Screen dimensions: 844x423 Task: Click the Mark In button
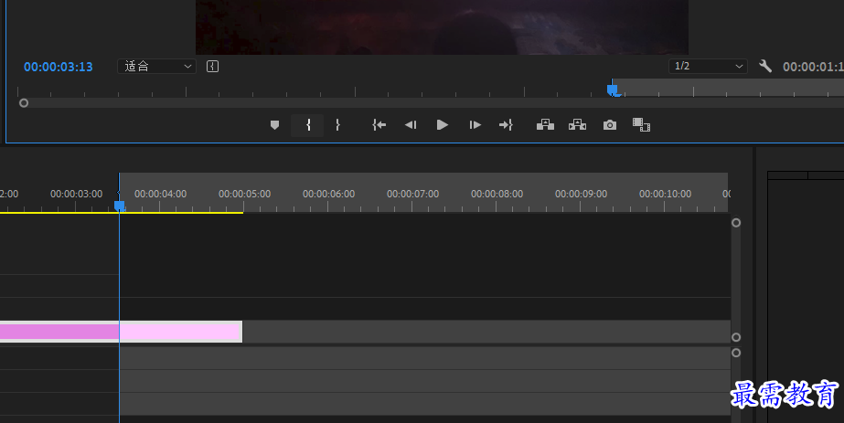[x=308, y=125]
